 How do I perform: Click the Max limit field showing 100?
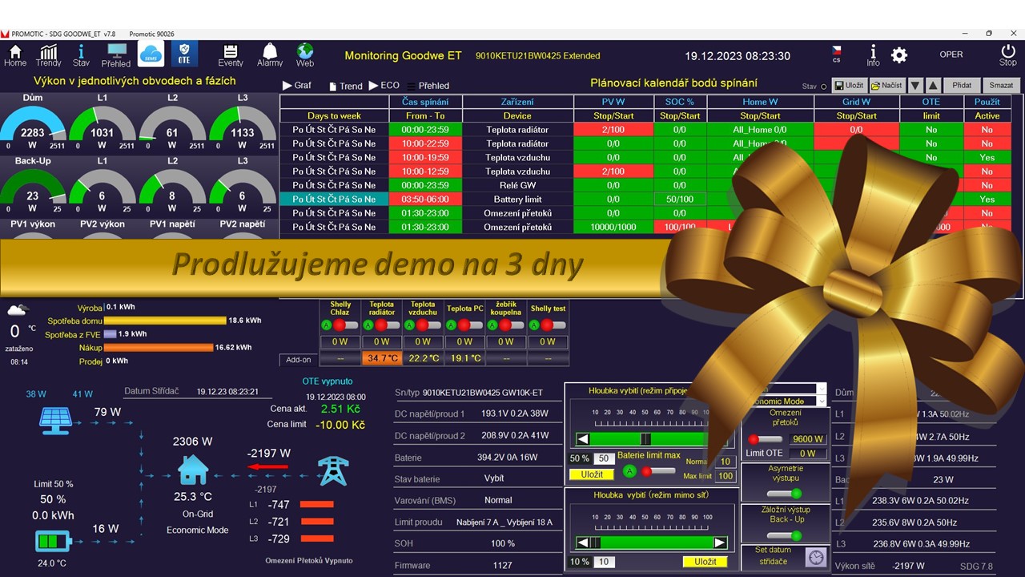point(726,476)
